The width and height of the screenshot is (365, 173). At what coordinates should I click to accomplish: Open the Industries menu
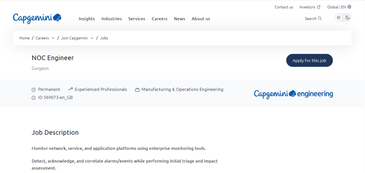112,19
